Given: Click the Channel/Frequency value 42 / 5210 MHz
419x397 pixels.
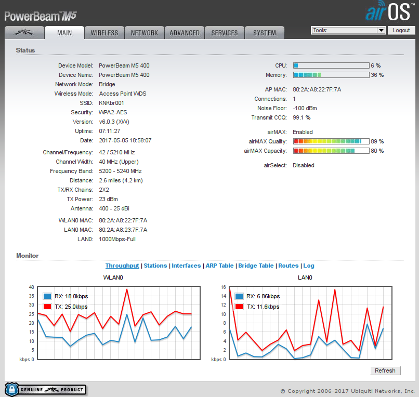Looking at the screenshot, I should tap(117, 152).
